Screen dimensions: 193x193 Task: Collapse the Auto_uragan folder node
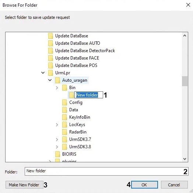pyautogui.click(x=50, y=80)
